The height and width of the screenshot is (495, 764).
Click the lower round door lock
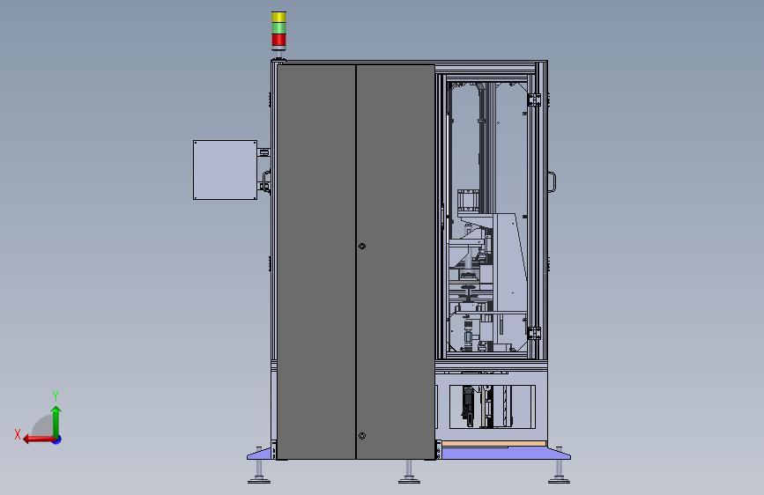[x=362, y=436]
